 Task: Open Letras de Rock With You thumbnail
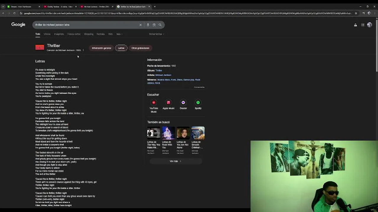(168, 133)
